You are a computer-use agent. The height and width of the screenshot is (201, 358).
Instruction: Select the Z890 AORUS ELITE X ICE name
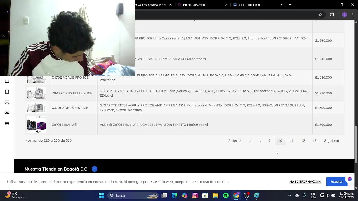(72, 93)
